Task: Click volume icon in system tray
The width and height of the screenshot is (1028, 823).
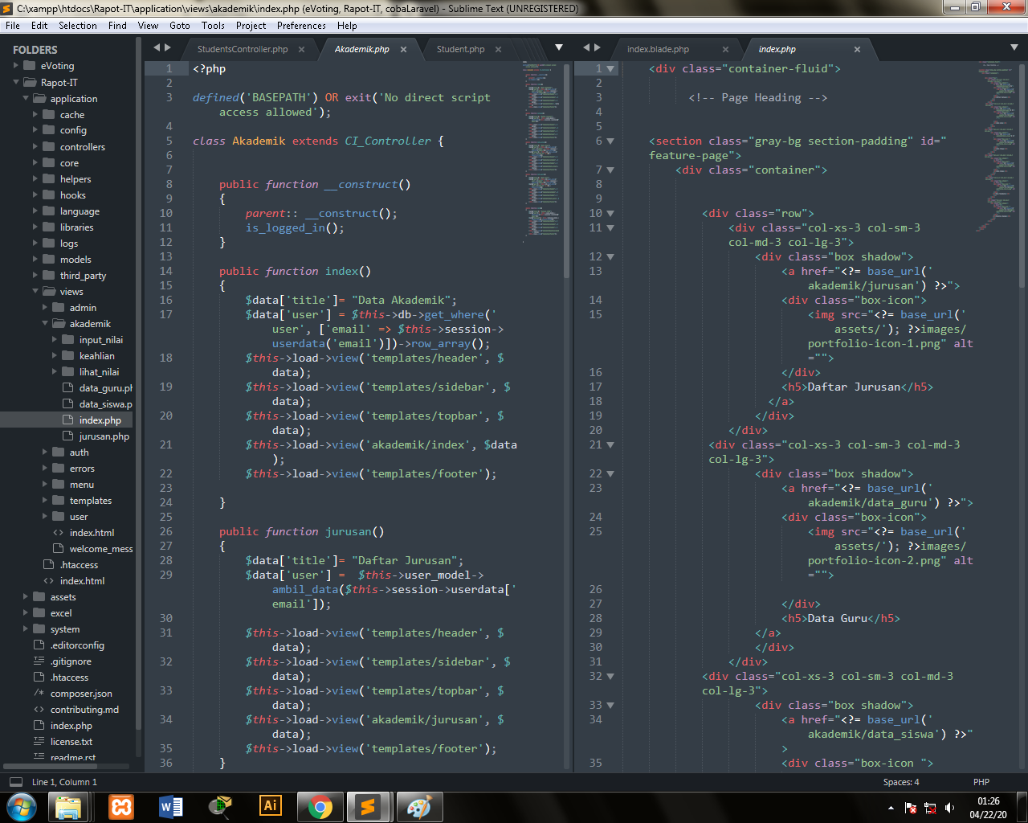Action: click(950, 808)
